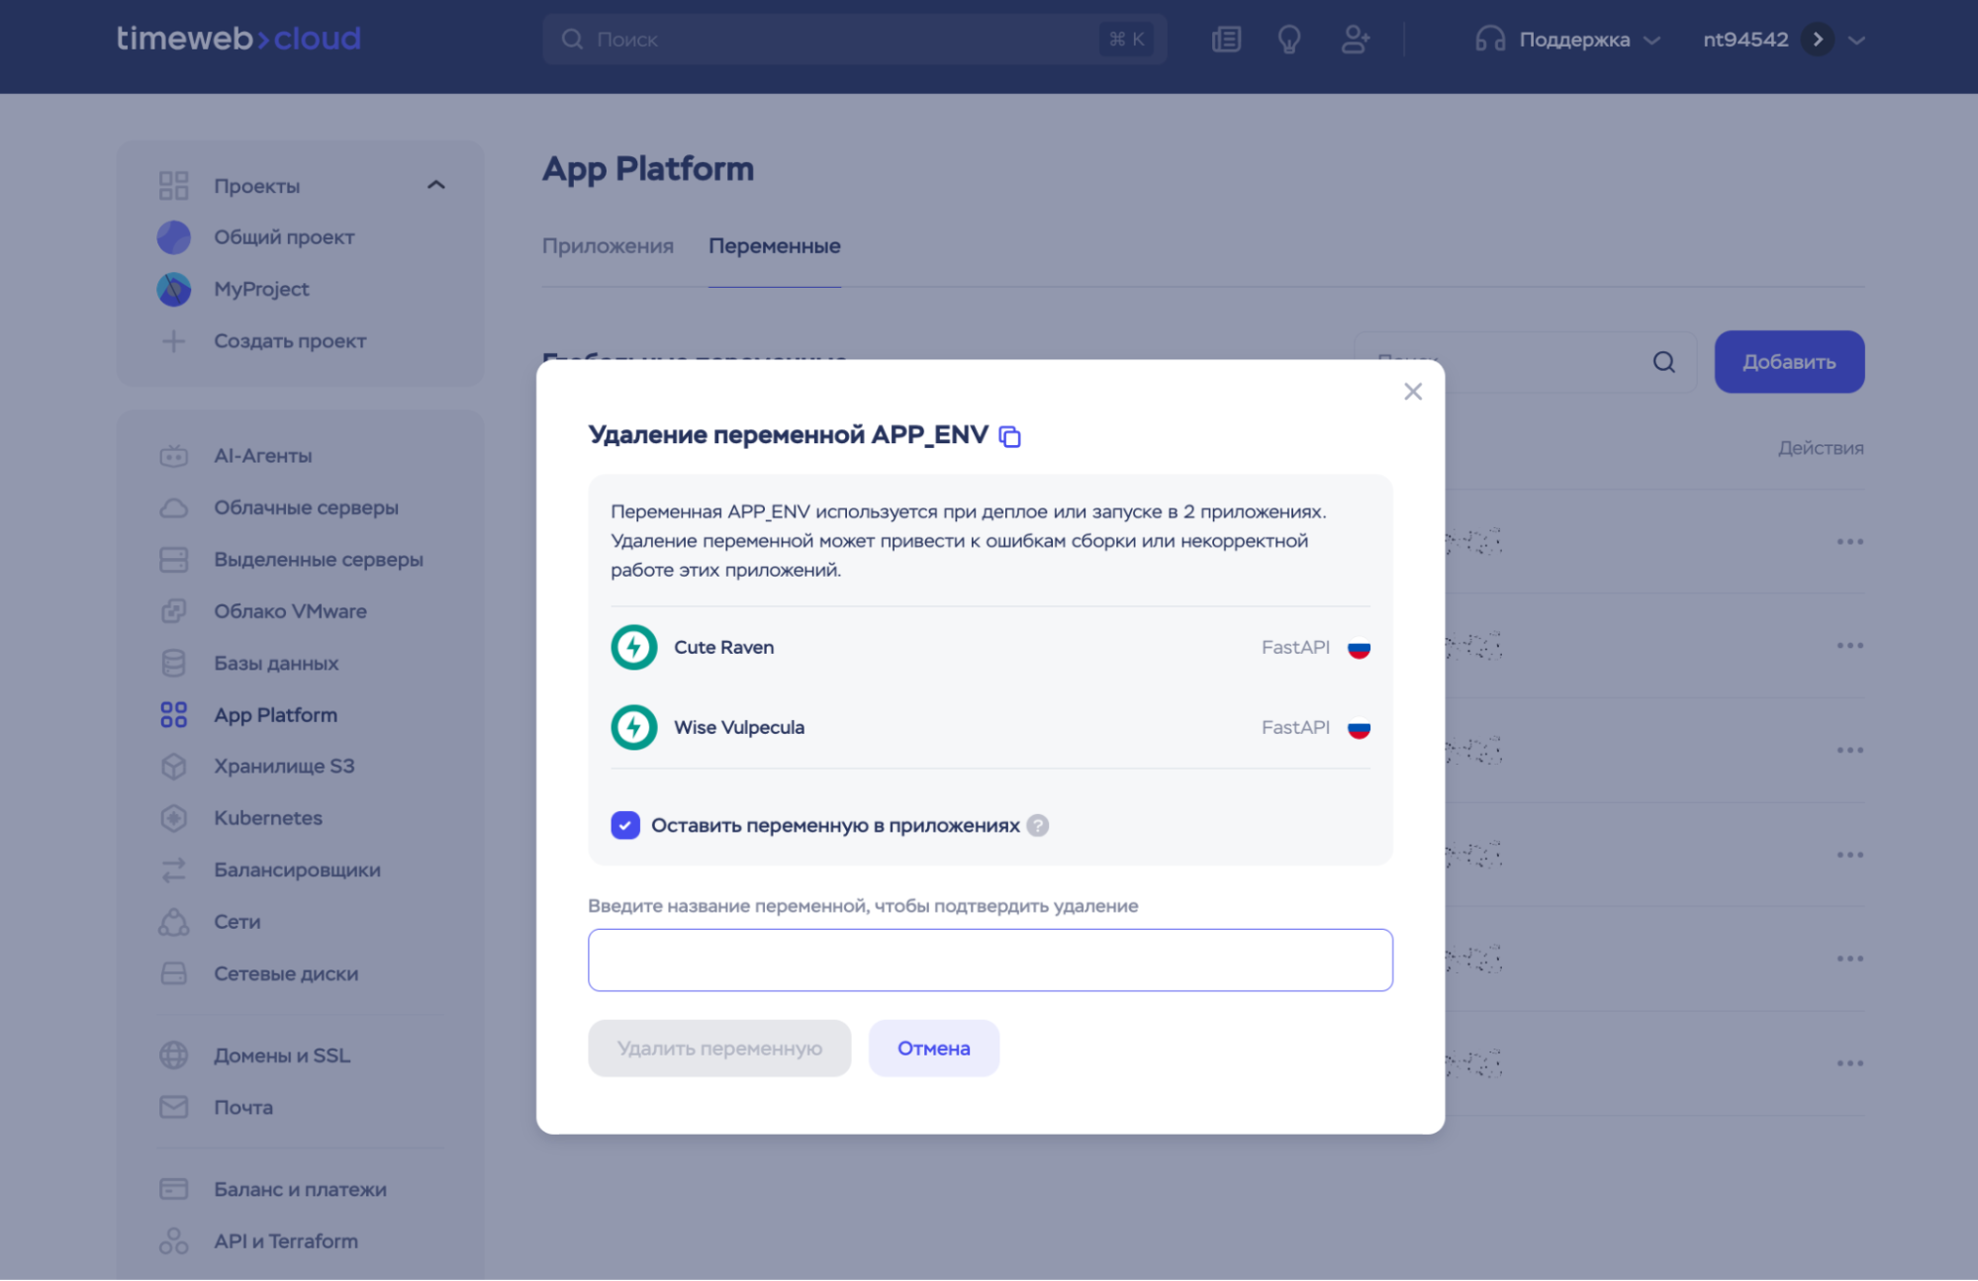Open news feed icon in header
Image resolution: width=1978 pixels, height=1281 pixels.
[x=1226, y=40]
